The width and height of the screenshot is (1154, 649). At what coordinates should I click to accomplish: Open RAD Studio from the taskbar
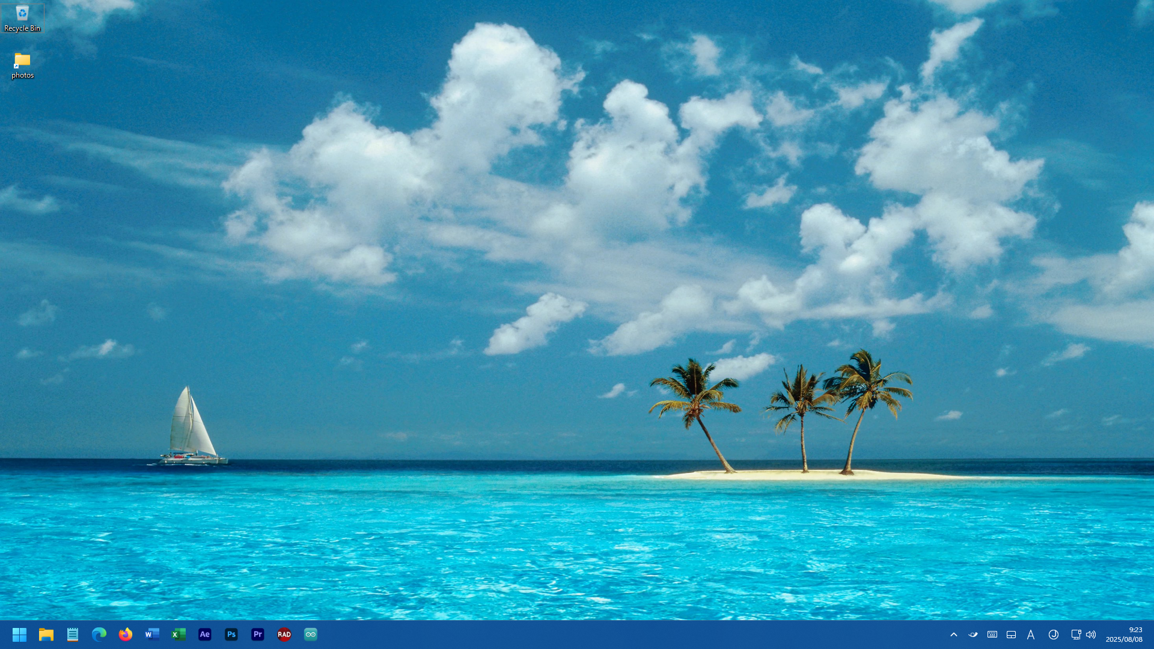284,635
